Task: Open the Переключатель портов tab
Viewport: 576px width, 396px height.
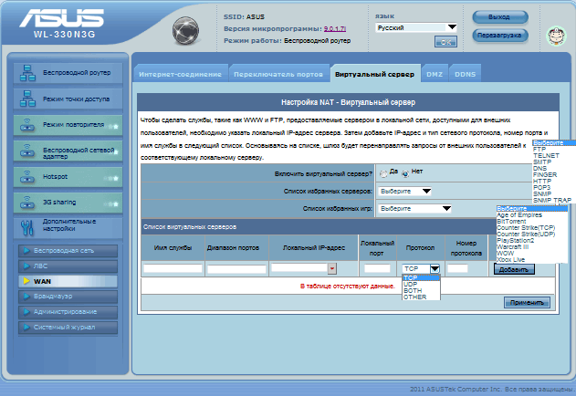Action: [x=276, y=74]
